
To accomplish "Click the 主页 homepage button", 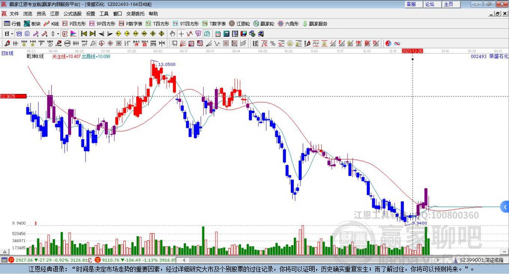I will click(451, 4).
